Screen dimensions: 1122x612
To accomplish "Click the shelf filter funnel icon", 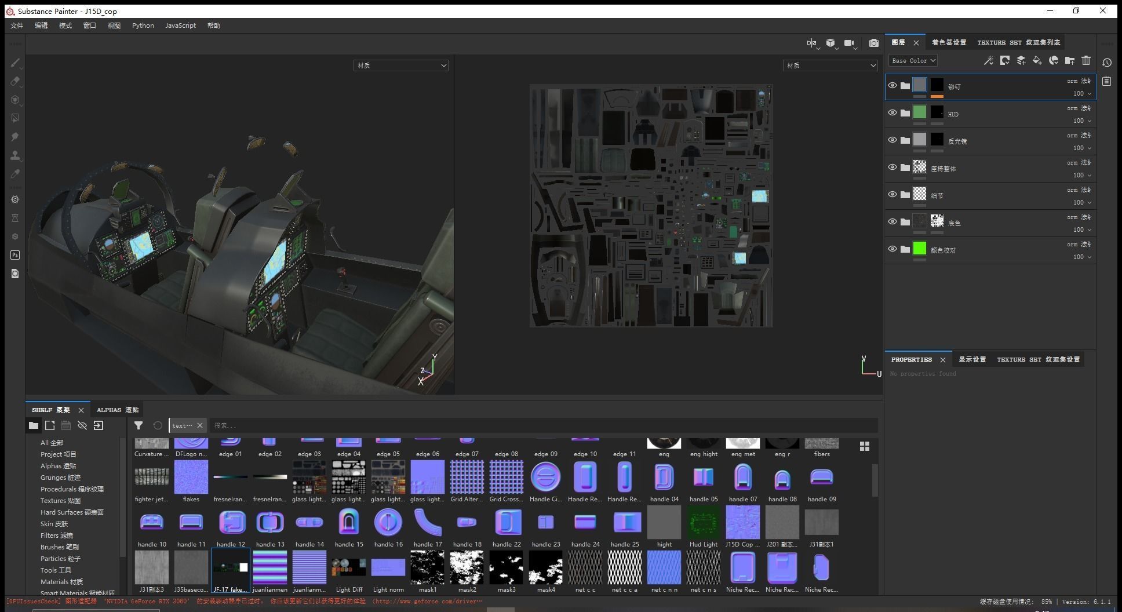I will click(x=139, y=425).
